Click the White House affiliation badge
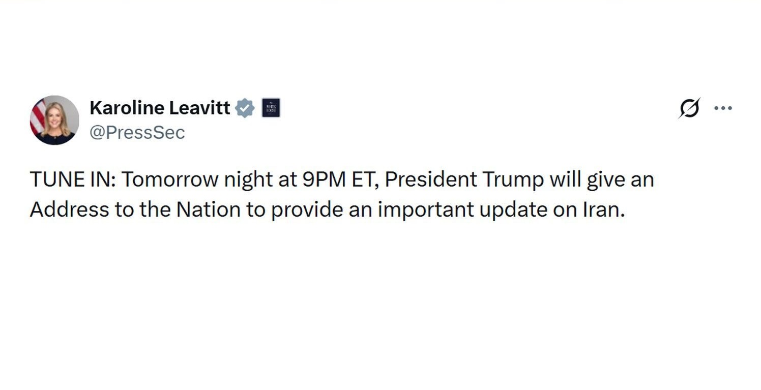The width and height of the screenshot is (761, 390). tap(271, 108)
